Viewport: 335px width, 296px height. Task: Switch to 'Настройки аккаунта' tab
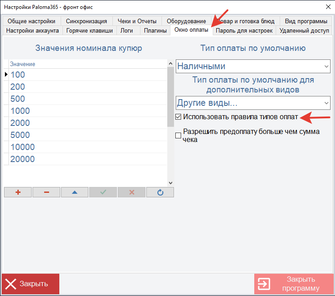pyautogui.click(x=33, y=31)
